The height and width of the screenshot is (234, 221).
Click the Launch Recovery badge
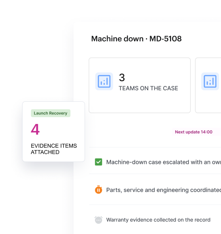click(x=51, y=113)
